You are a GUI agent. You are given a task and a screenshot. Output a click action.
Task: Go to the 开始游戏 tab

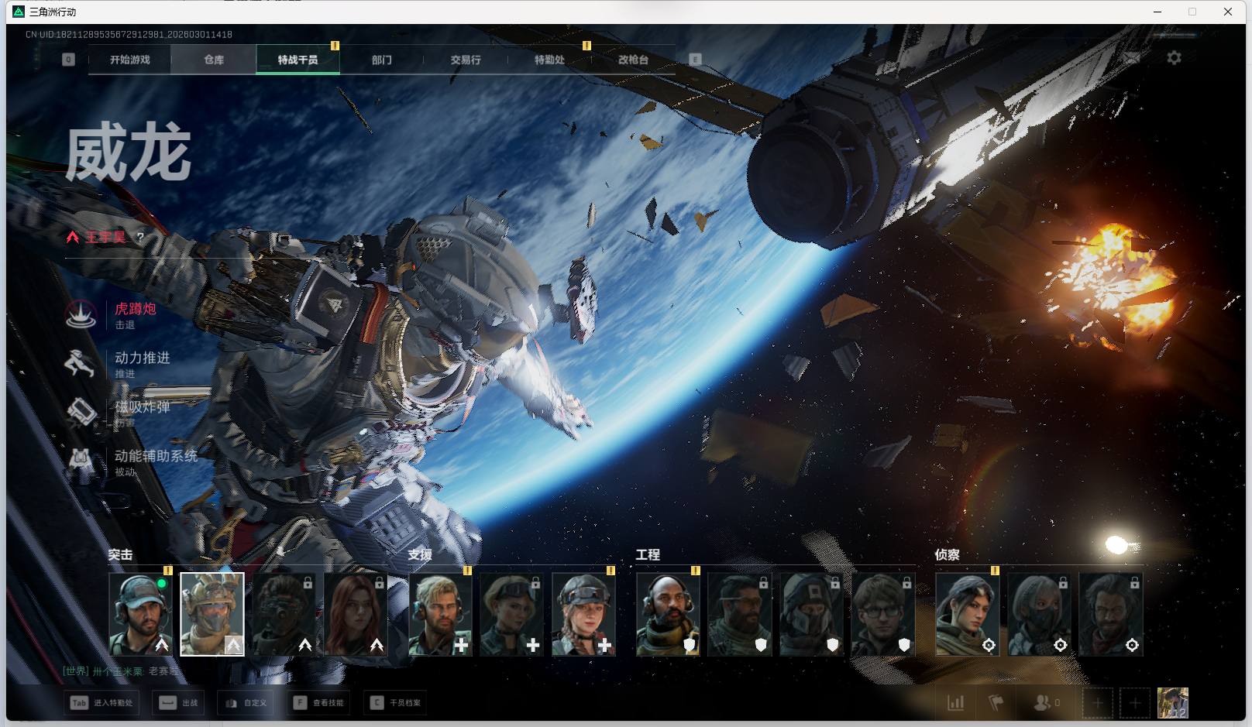click(x=129, y=60)
